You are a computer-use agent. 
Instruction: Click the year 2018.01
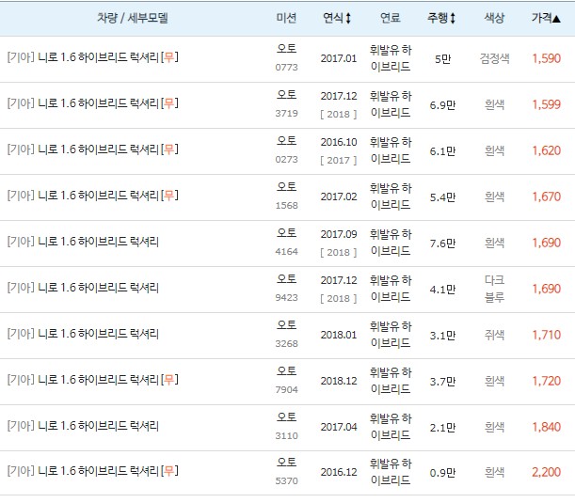(339, 335)
